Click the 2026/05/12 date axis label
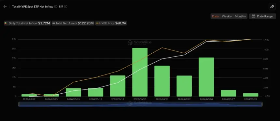 [x=29, y=99]
